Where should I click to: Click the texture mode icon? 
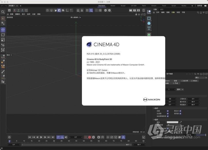pyautogui.click(x=63, y=10)
